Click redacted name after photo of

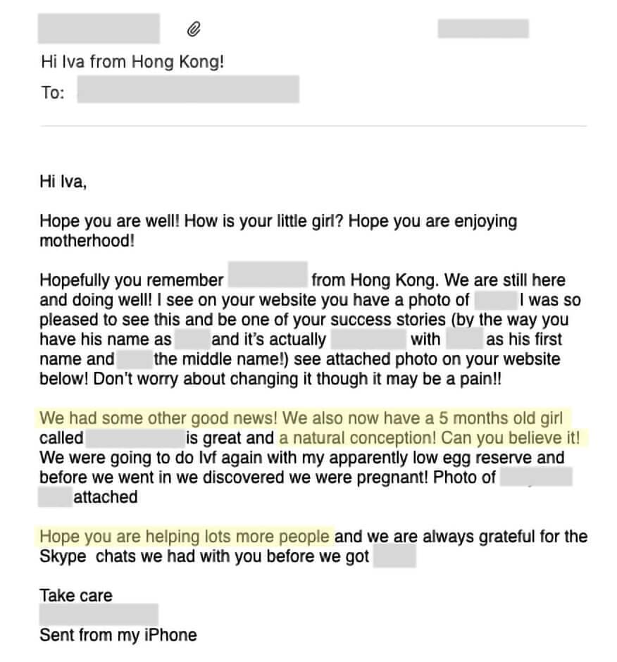[497, 300]
